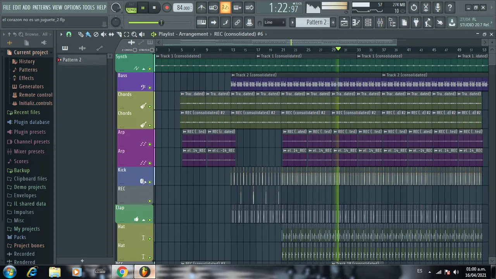Click the export/save download icon

pyautogui.click(x=452, y=22)
